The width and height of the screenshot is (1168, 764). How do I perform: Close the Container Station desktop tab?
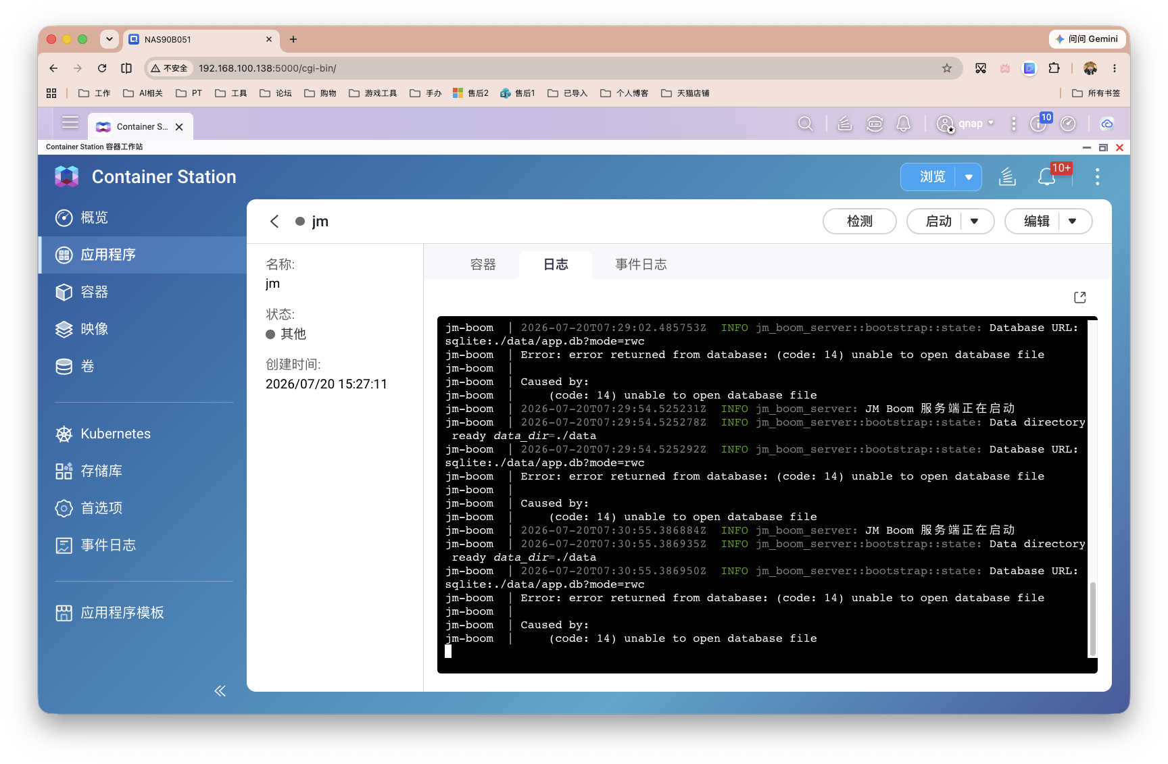coord(179,127)
